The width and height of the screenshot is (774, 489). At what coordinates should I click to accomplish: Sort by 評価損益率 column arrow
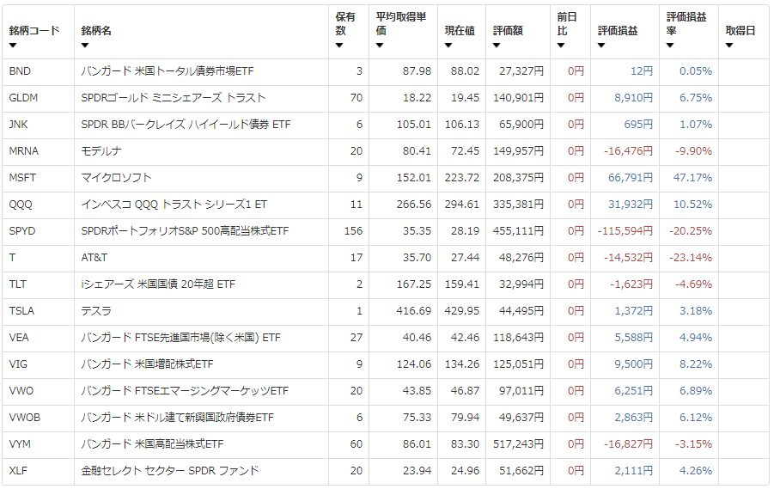click(x=670, y=46)
